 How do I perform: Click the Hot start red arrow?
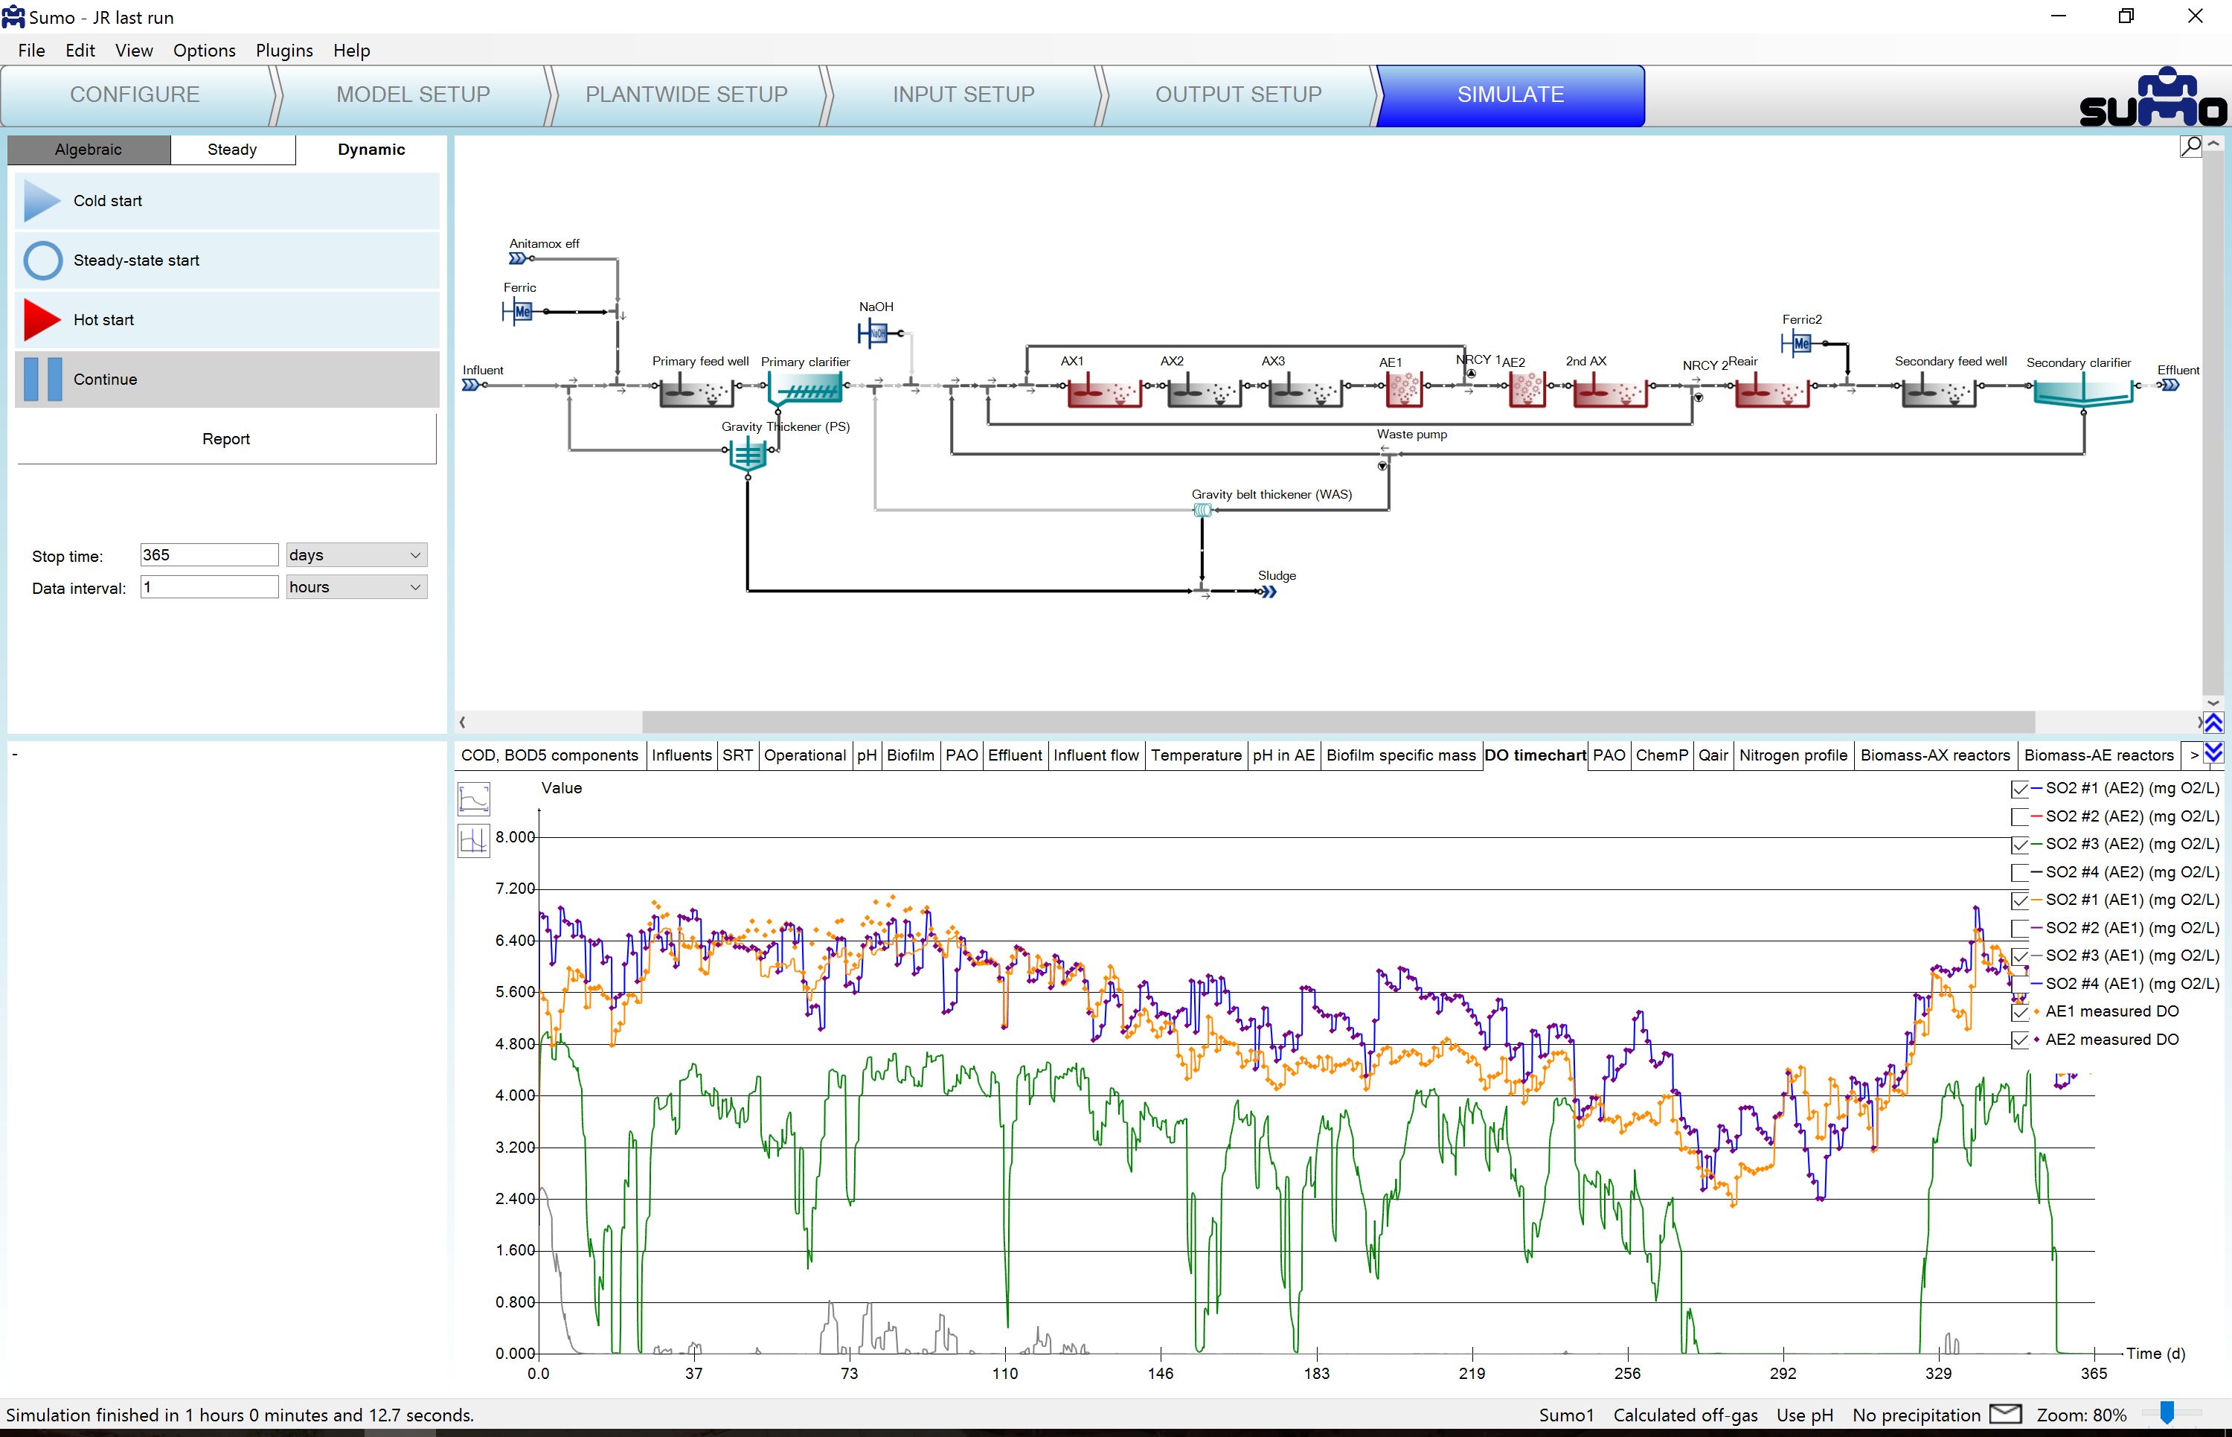click(41, 320)
